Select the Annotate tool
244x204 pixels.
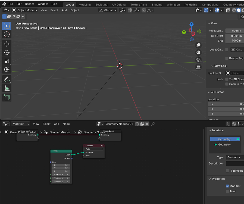point(7,79)
